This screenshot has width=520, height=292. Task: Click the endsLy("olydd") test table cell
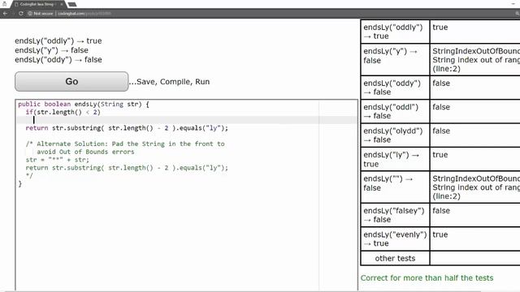(x=395, y=135)
